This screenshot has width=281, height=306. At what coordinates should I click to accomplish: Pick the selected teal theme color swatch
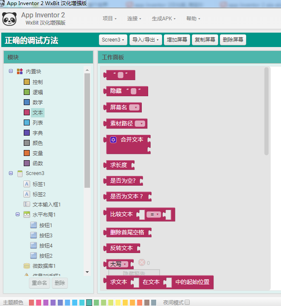89,303
